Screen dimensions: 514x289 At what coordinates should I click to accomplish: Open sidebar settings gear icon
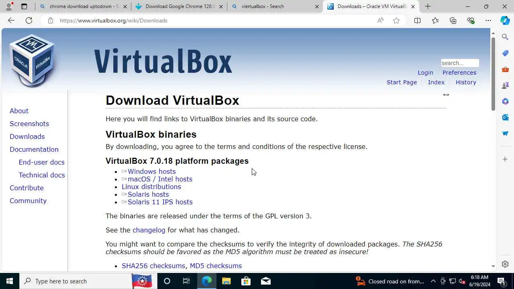click(x=505, y=264)
